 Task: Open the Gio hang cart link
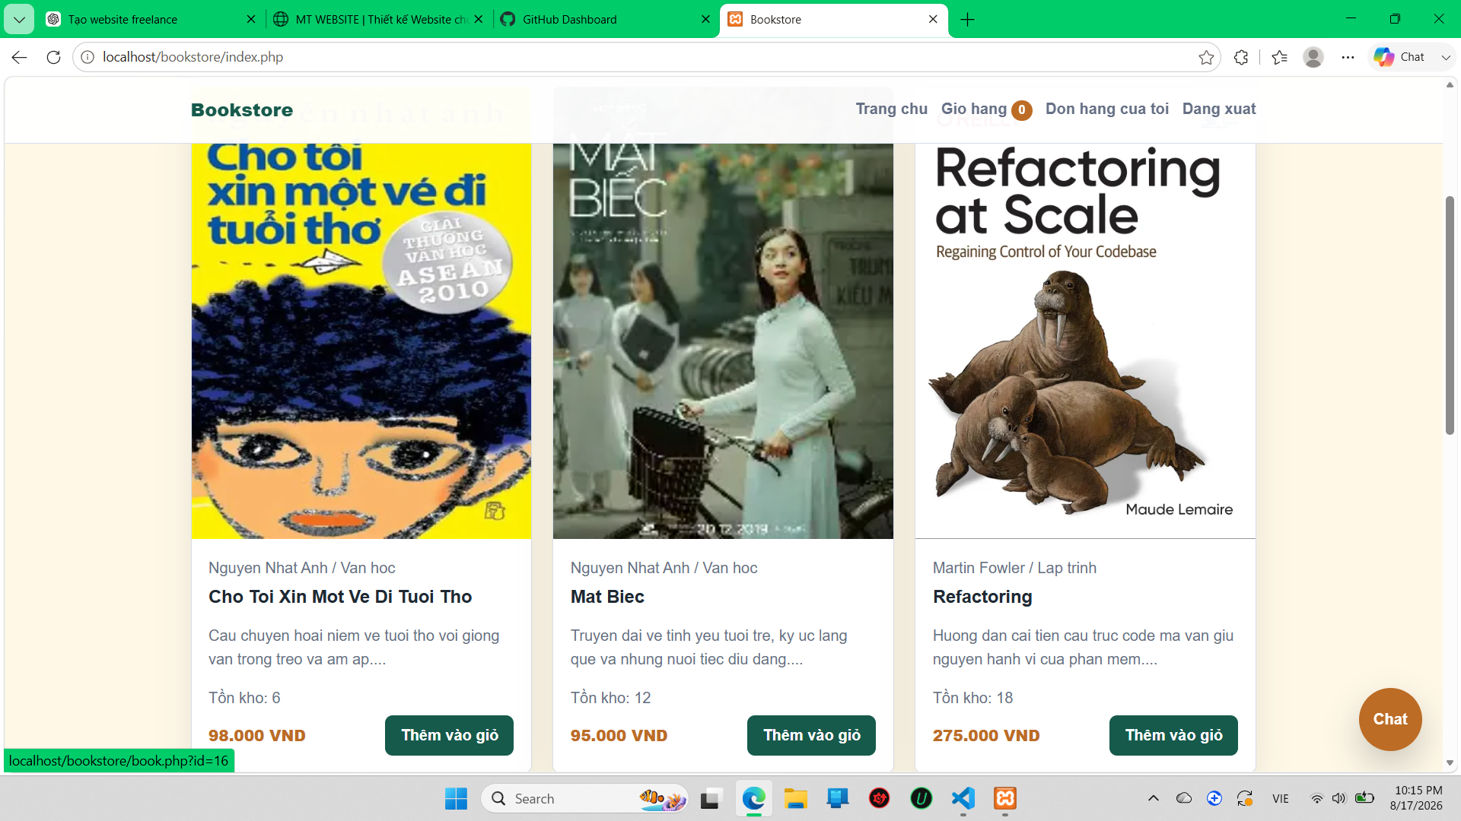(x=986, y=109)
